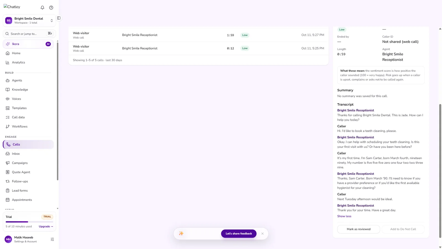Viewport: 442px width, 249px height.
Task: Open the Analytics page
Action: point(28,63)
